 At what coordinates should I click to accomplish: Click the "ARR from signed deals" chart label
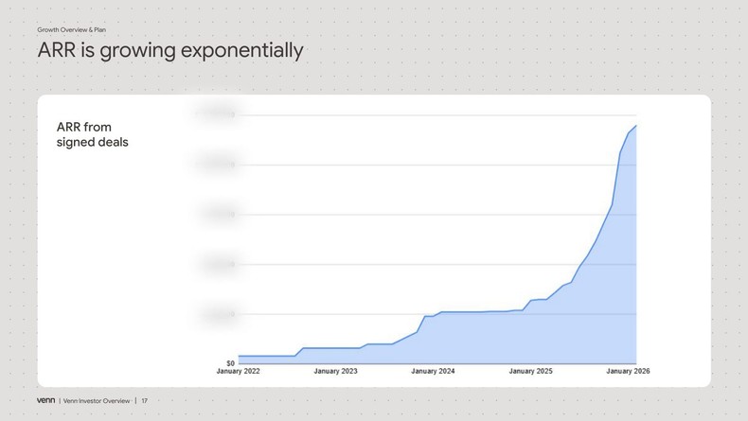point(92,134)
